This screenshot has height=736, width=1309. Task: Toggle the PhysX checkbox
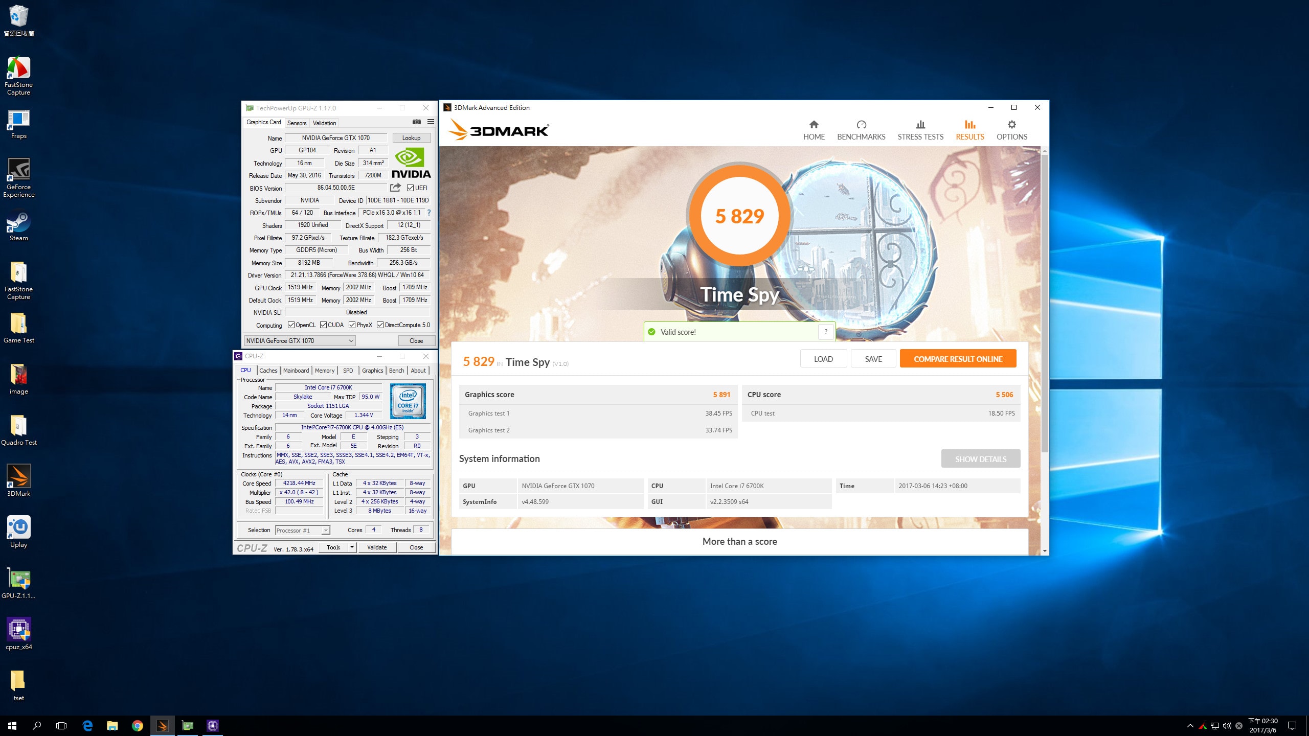click(352, 325)
